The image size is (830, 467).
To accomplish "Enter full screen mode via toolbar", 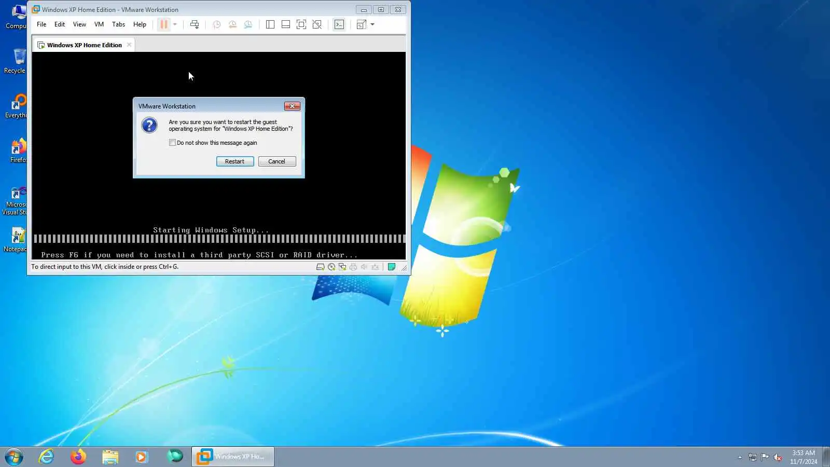I will (x=301, y=24).
